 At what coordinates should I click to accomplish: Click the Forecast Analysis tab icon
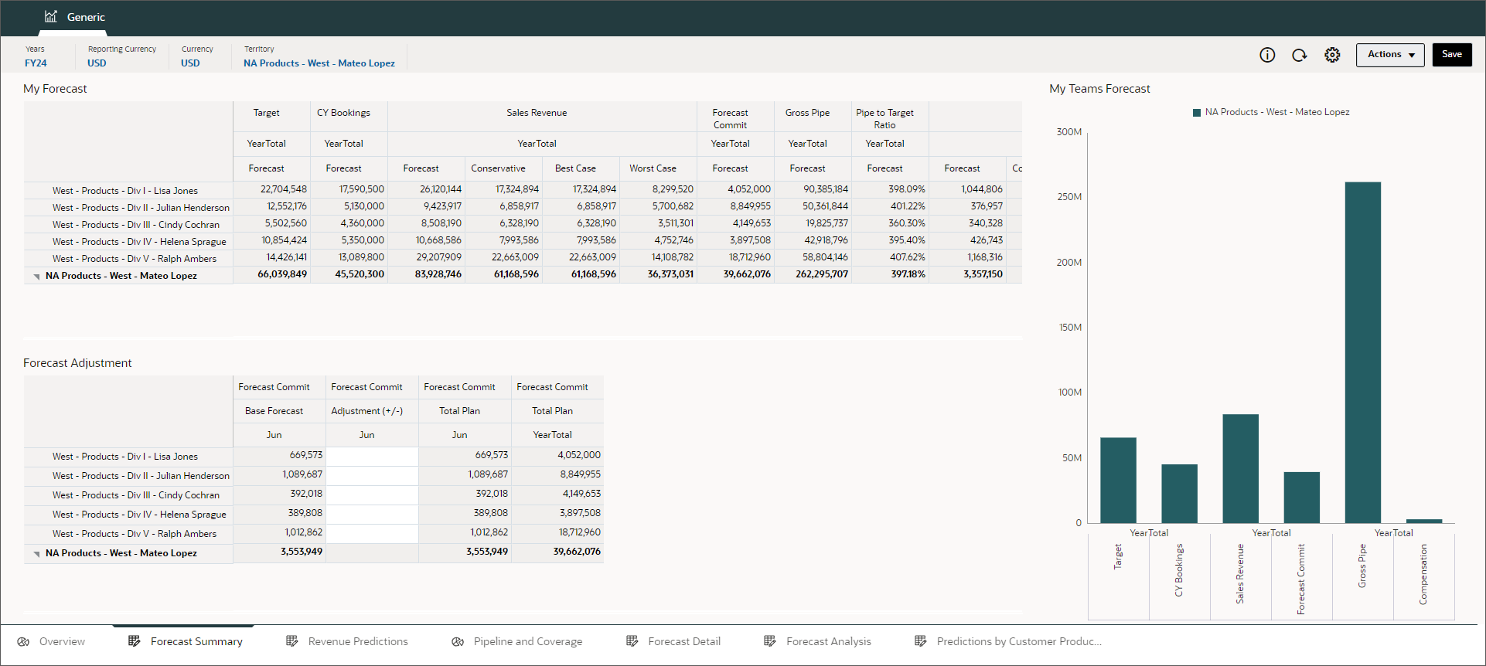(770, 641)
